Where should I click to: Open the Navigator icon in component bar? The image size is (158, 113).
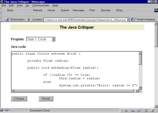point(126,111)
